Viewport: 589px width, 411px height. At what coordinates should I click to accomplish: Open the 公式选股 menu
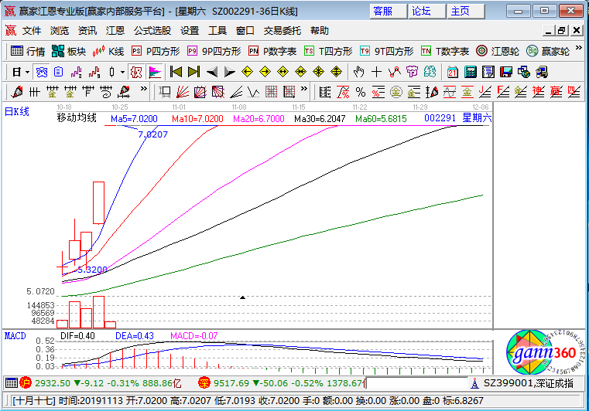(152, 31)
